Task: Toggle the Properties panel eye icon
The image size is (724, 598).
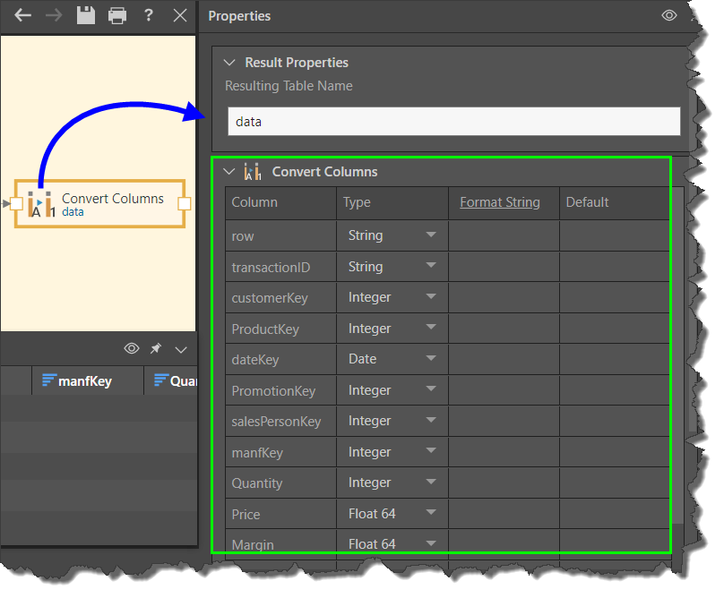Action: pos(668,16)
